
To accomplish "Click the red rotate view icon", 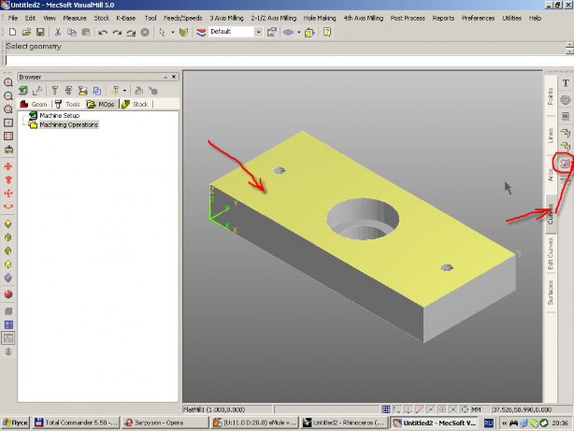I will [8, 207].
